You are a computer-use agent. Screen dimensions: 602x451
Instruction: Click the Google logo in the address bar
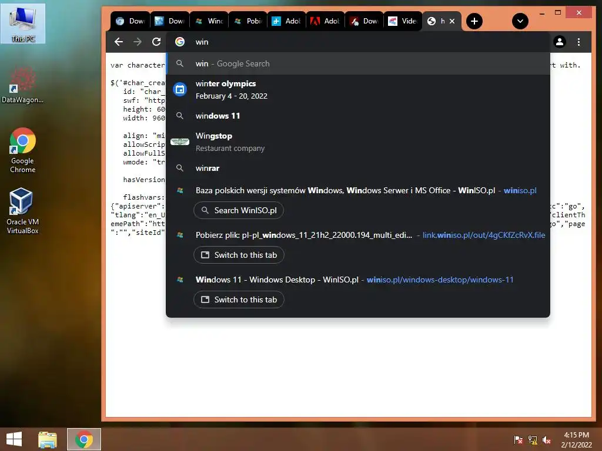click(180, 42)
